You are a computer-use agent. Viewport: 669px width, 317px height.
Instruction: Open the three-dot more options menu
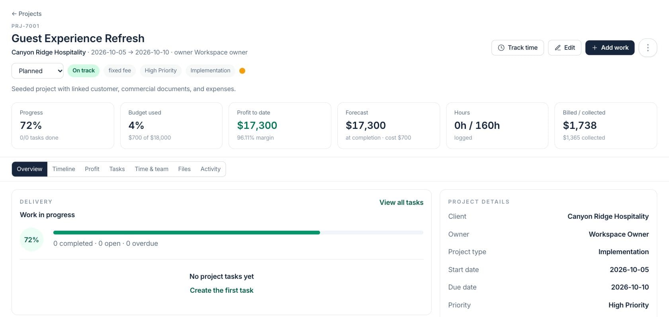647,48
